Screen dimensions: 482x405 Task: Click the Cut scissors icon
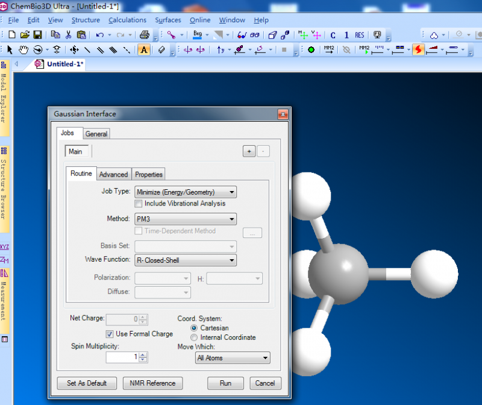pyautogui.click(x=68, y=35)
